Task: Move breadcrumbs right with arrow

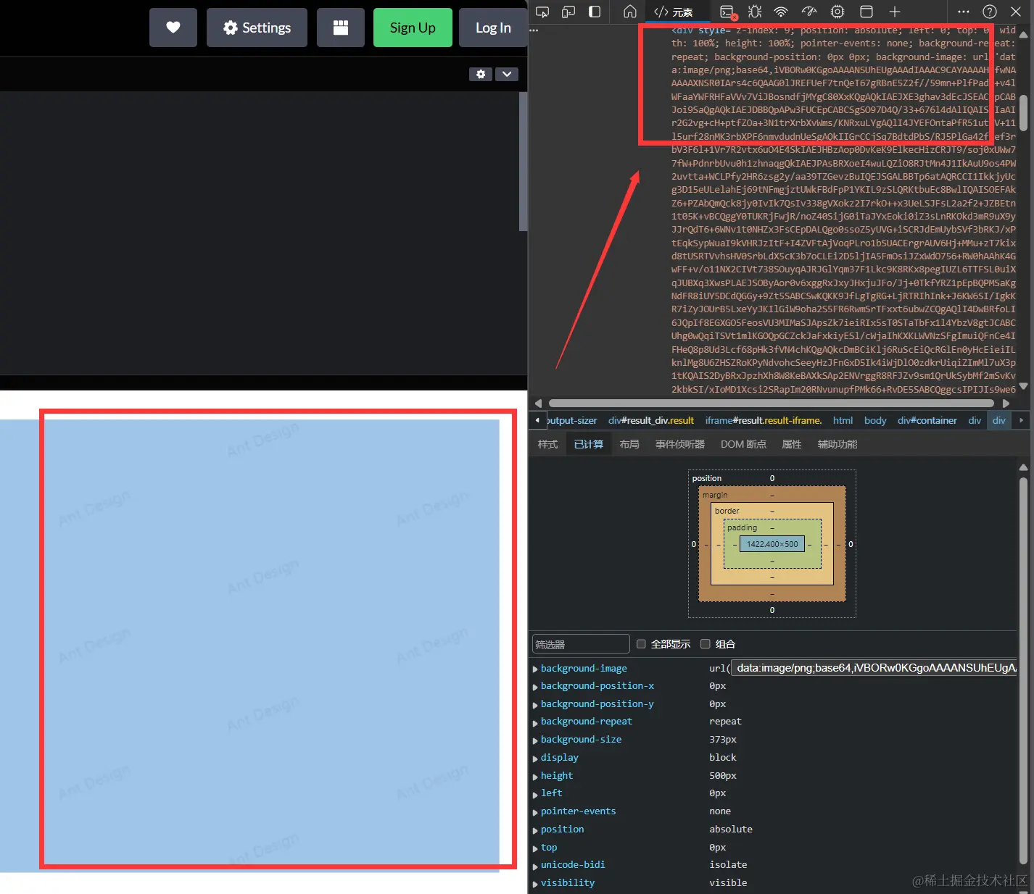Action: [x=1021, y=420]
